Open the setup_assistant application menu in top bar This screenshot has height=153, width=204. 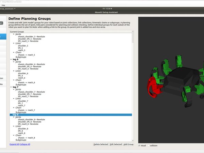tap(8, 8)
